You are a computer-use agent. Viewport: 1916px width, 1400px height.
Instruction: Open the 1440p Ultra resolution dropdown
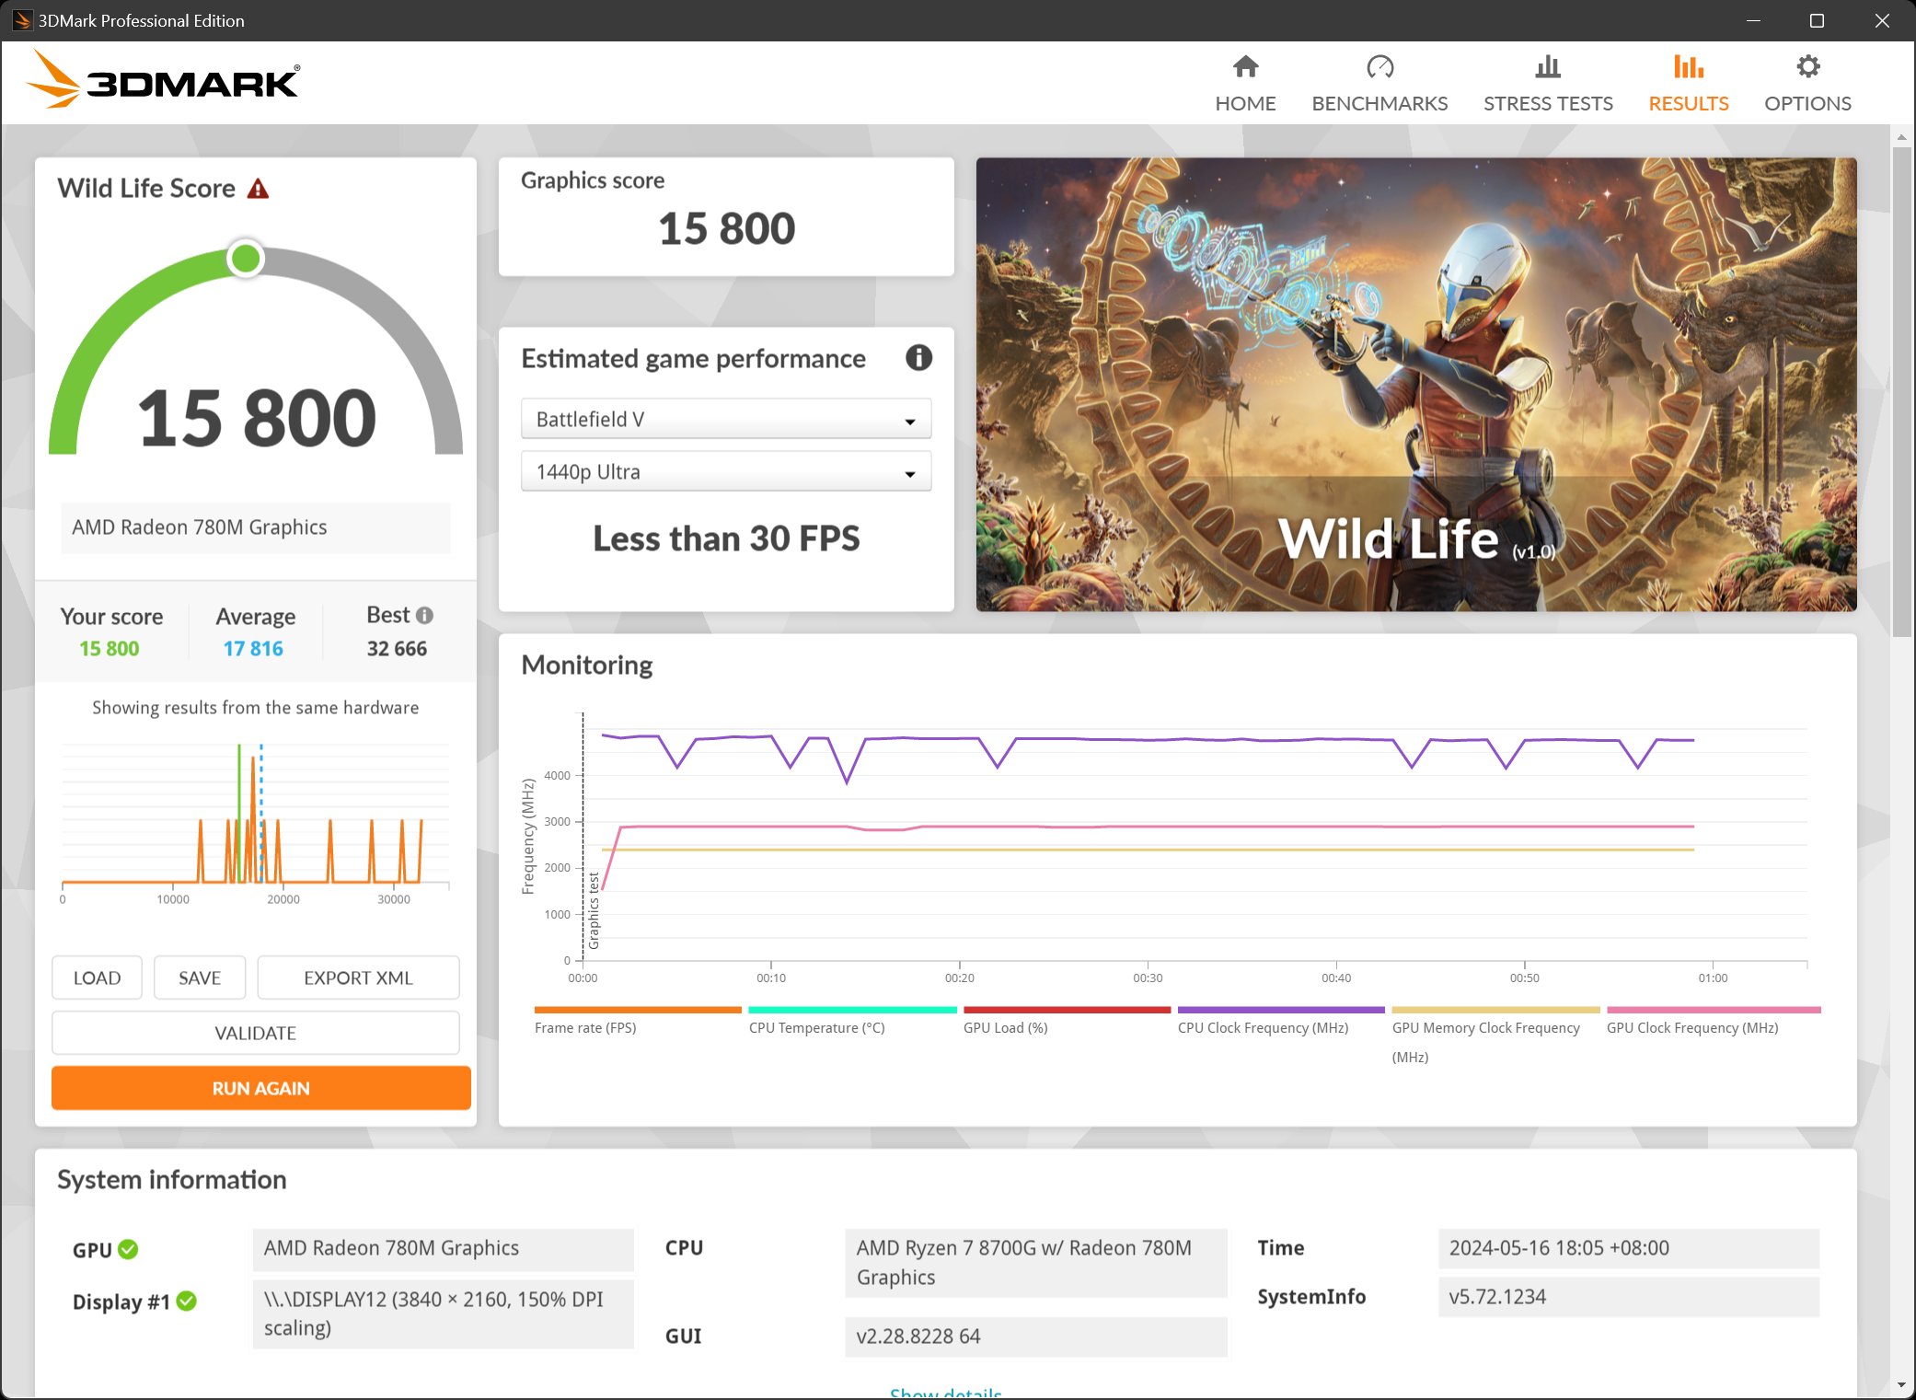click(x=726, y=471)
